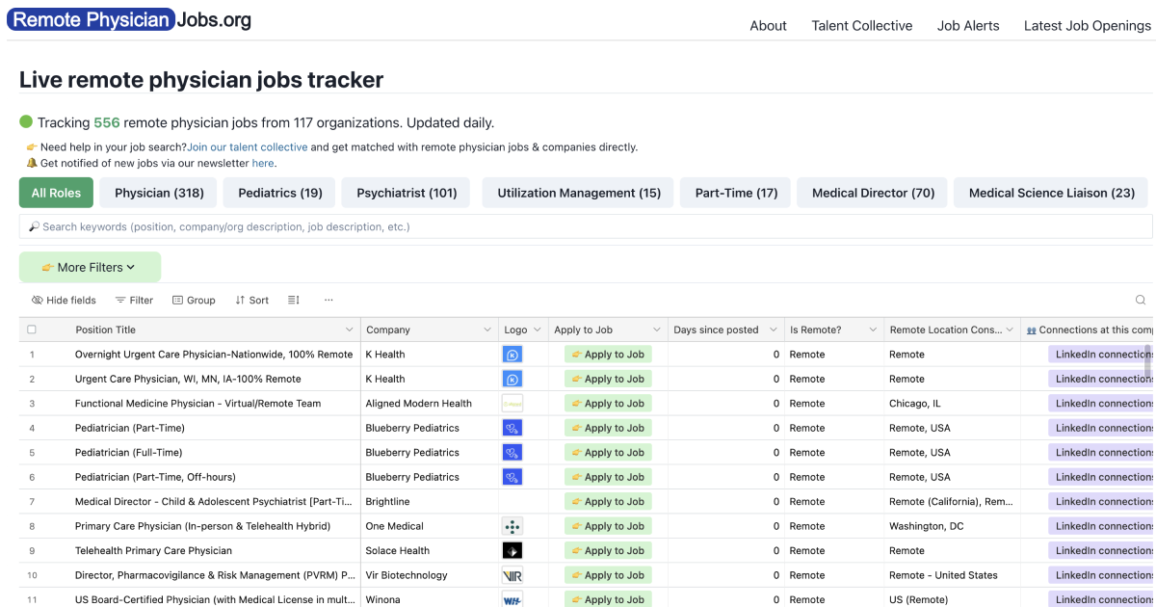Select Psychiatrist (101) filter
Viewport: 1156px width, 607px height.
pyautogui.click(x=407, y=193)
